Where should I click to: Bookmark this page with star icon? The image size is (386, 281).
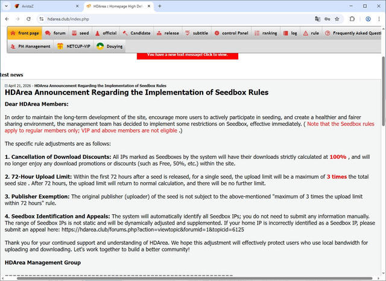[x=337, y=19]
